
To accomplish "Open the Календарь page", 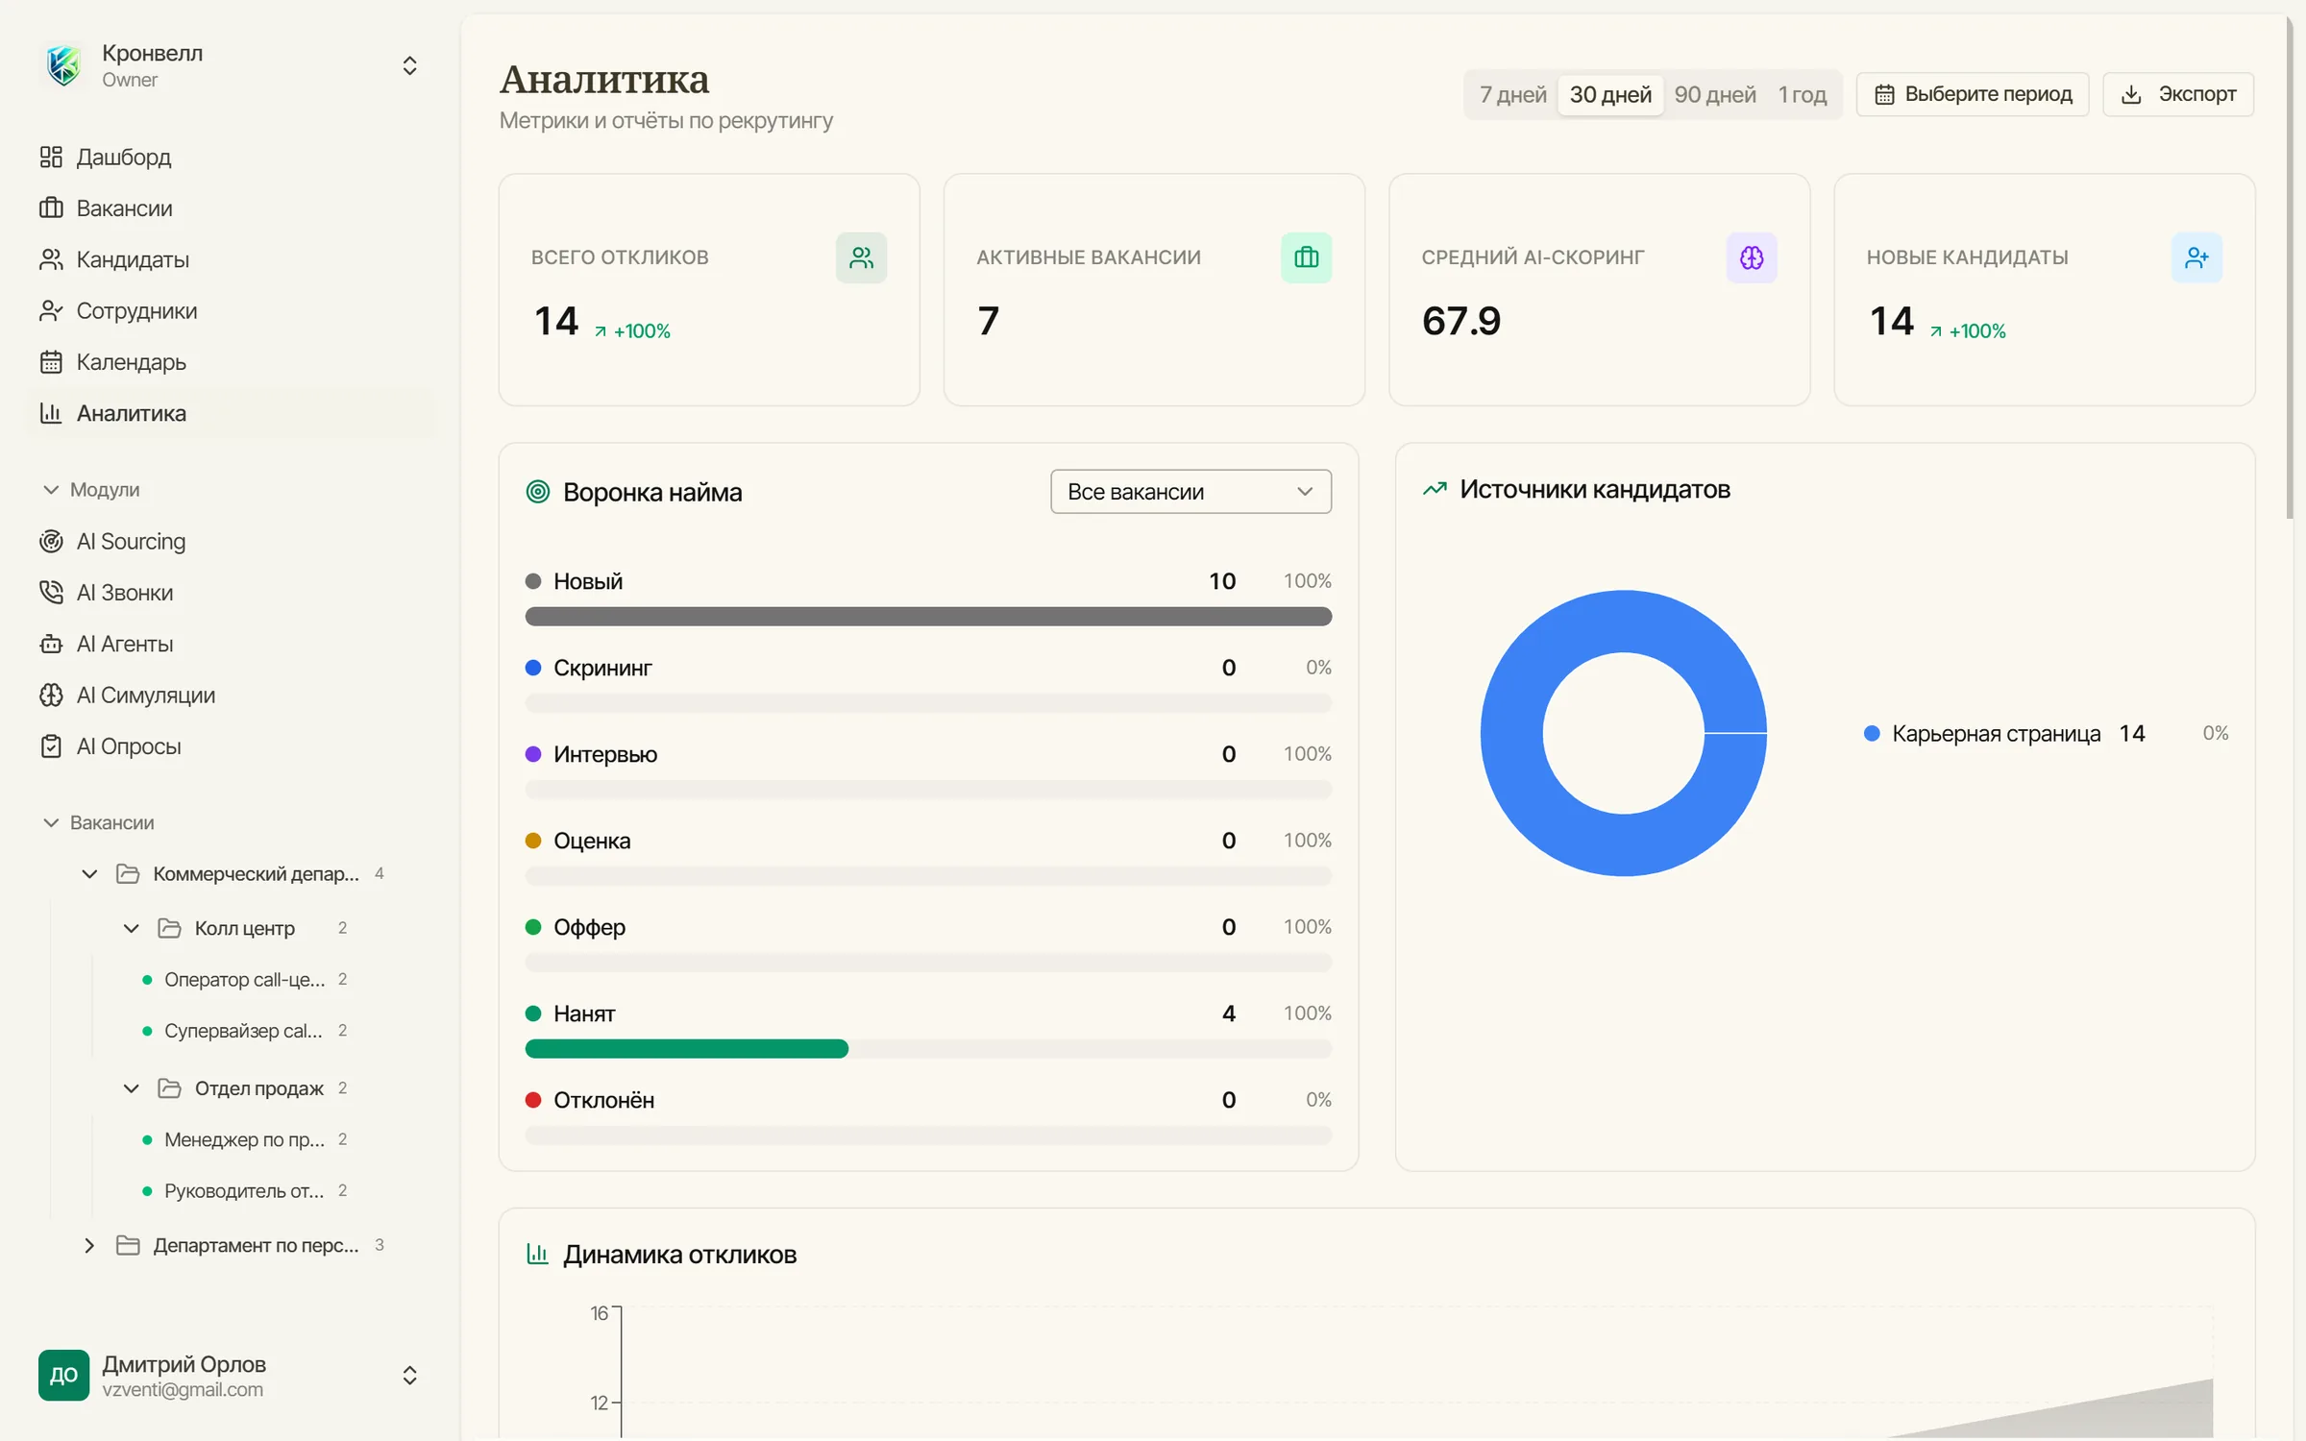I will (231, 362).
